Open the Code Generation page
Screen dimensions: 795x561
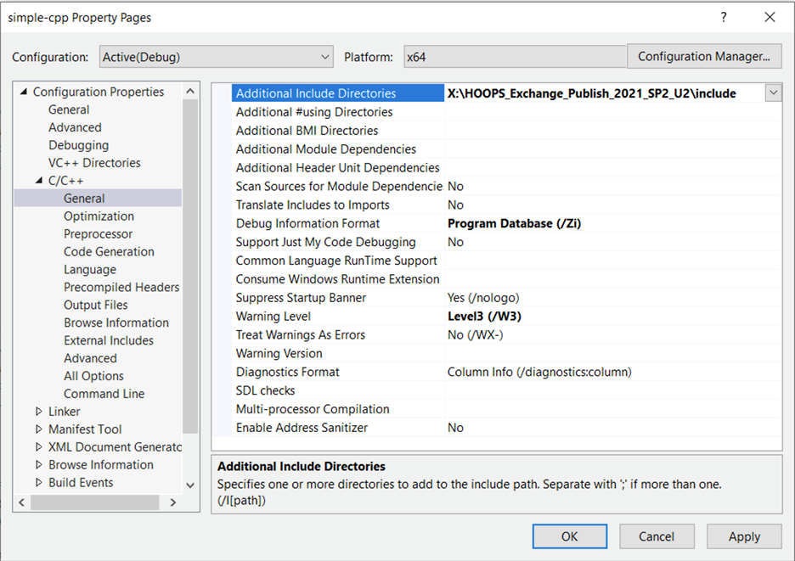pyautogui.click(x=109, y=251)
